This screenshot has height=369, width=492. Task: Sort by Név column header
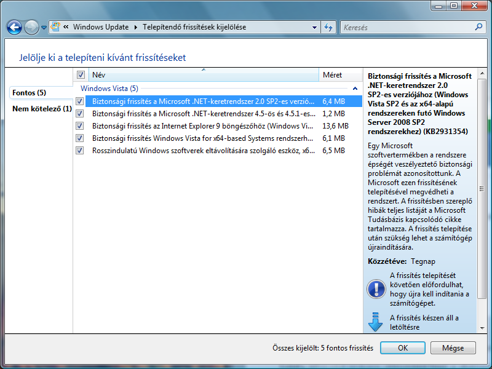(x=204, y=74)
